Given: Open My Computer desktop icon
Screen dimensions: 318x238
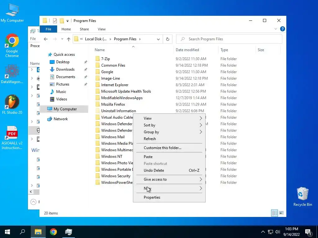Looking at the screenshot, I should coord(12,13).
